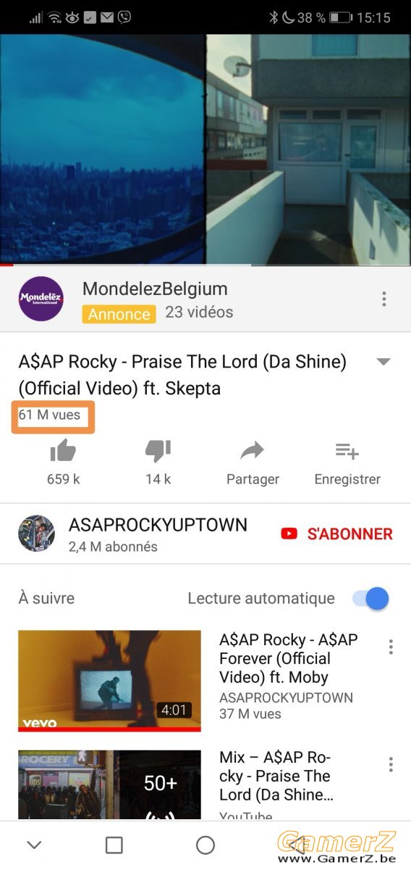Open the ASAPROCKYUPTOWN channel name
The height and width of the screenshot is (870, 411).
pos(158,525)
